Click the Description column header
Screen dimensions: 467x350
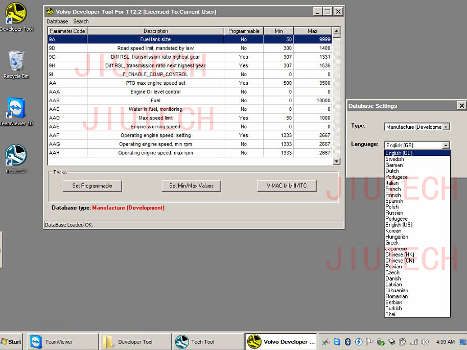[155, 31]
